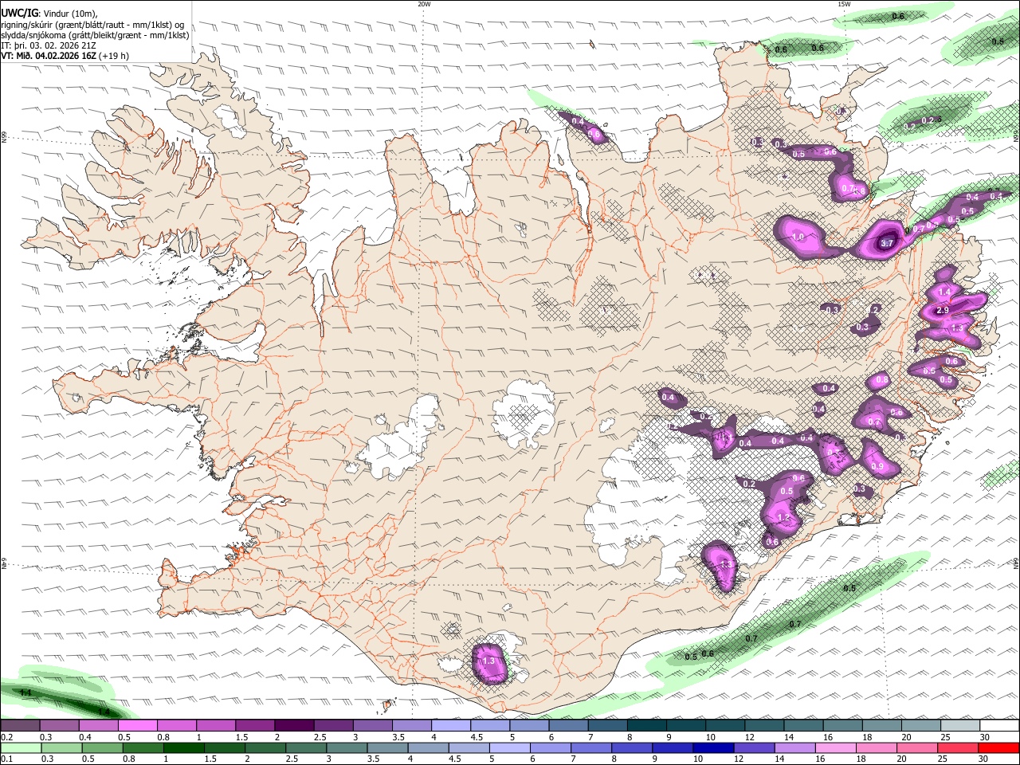
Task: Click the 3.7 snowfall maximum label
Action: 888,243
